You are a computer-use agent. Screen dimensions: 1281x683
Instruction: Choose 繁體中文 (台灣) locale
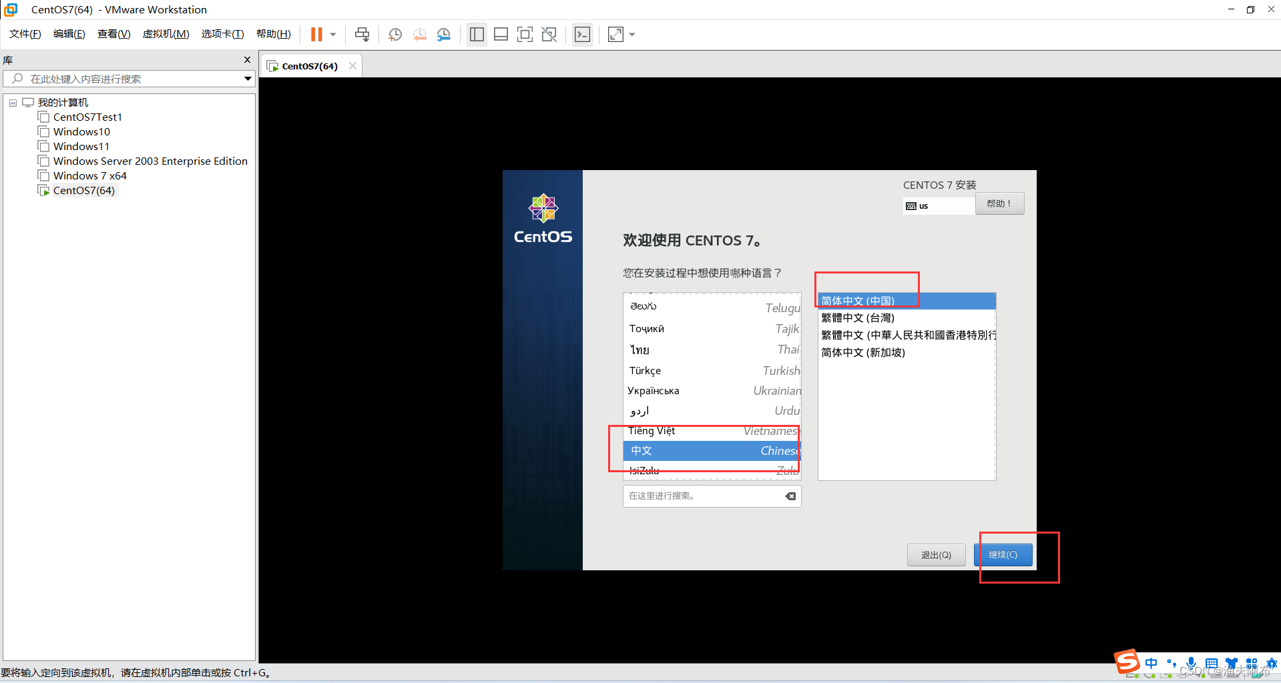[x=907, y=318]
